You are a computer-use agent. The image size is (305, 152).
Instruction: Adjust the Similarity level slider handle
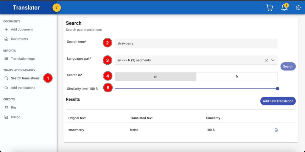278,89
